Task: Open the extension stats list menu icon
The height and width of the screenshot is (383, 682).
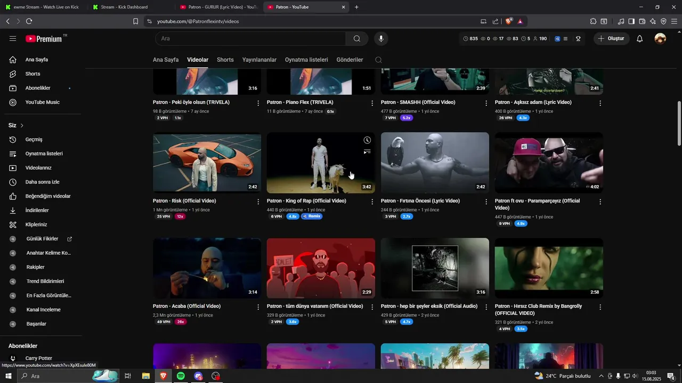Action: click(565, 39)
